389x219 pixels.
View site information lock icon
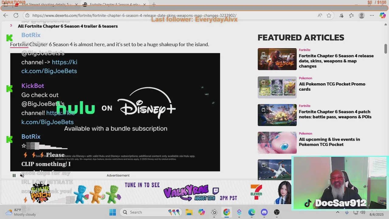27,16
